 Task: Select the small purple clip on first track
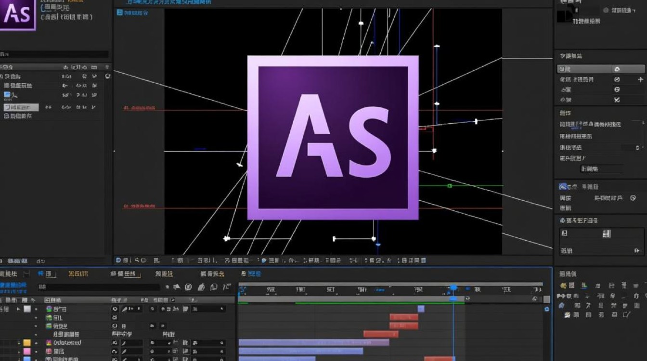coord(421,309)
